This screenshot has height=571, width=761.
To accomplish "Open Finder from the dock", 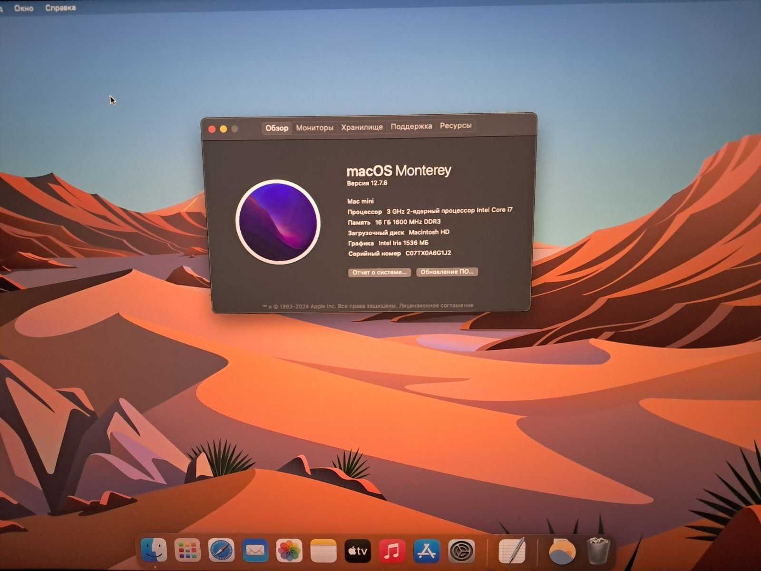I will click(x=154, y=551).
